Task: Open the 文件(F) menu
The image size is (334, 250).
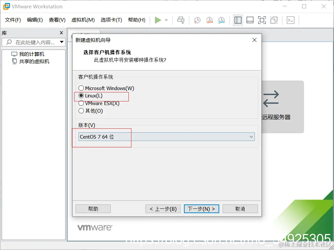Action: coord(13,20)
